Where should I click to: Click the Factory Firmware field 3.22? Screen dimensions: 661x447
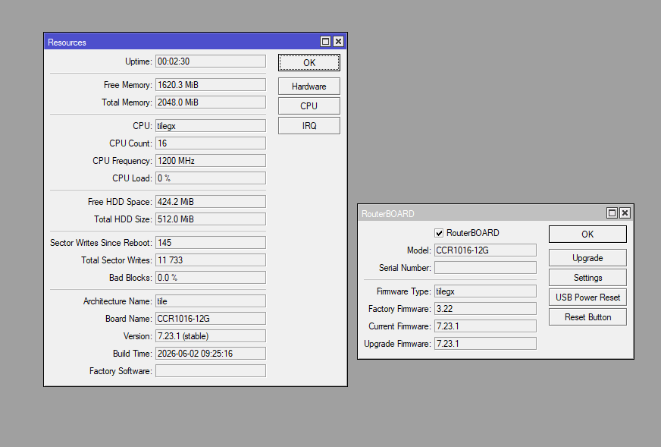coord(485,309)
